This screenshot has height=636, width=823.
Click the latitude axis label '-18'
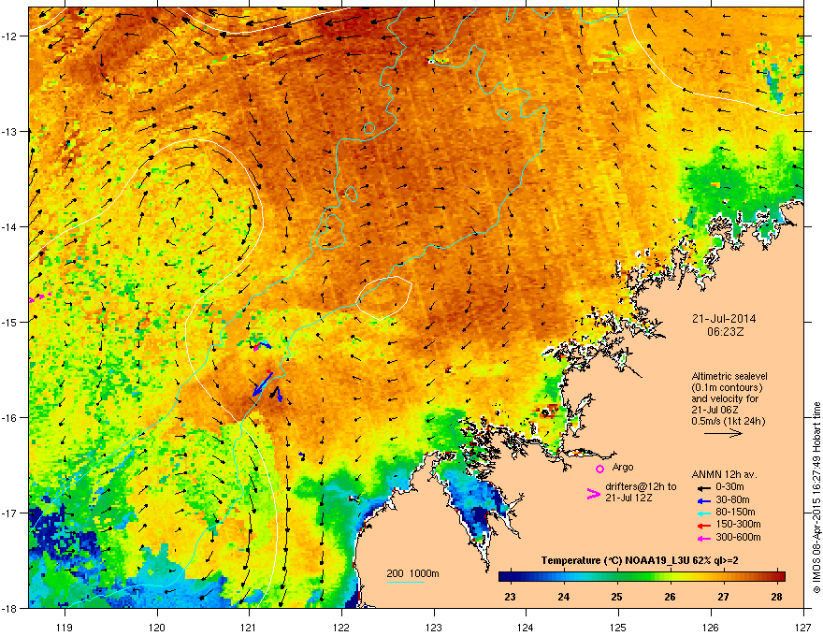(x=10, y=608)
